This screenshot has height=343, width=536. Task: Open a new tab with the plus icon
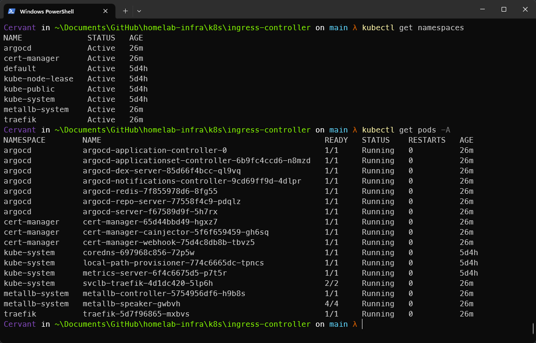tap(125, 11)
